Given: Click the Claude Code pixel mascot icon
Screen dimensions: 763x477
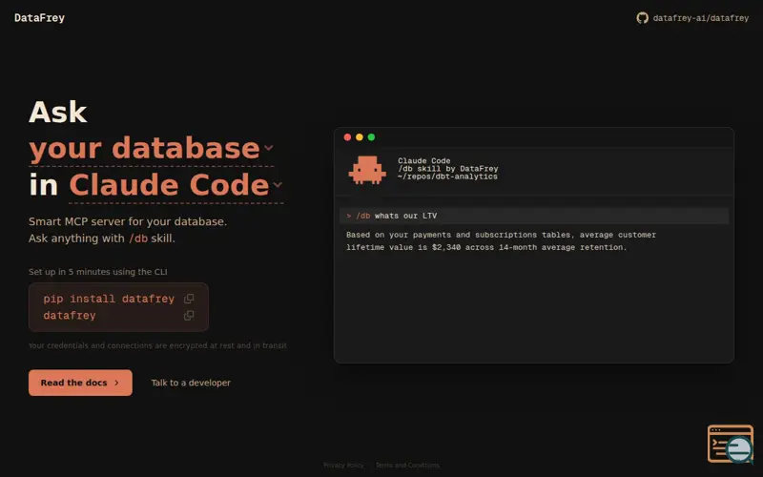Looking at the screenshot, I should click(367, 170).
